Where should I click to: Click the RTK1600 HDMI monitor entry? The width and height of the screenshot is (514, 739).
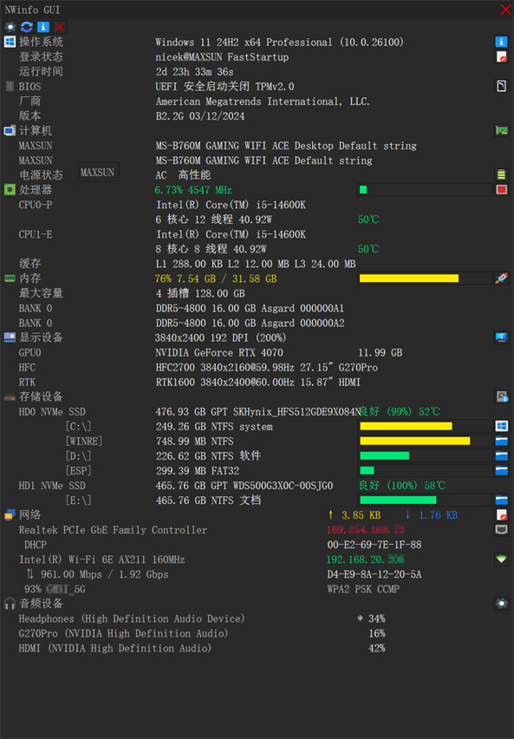(x=257, y=383)
